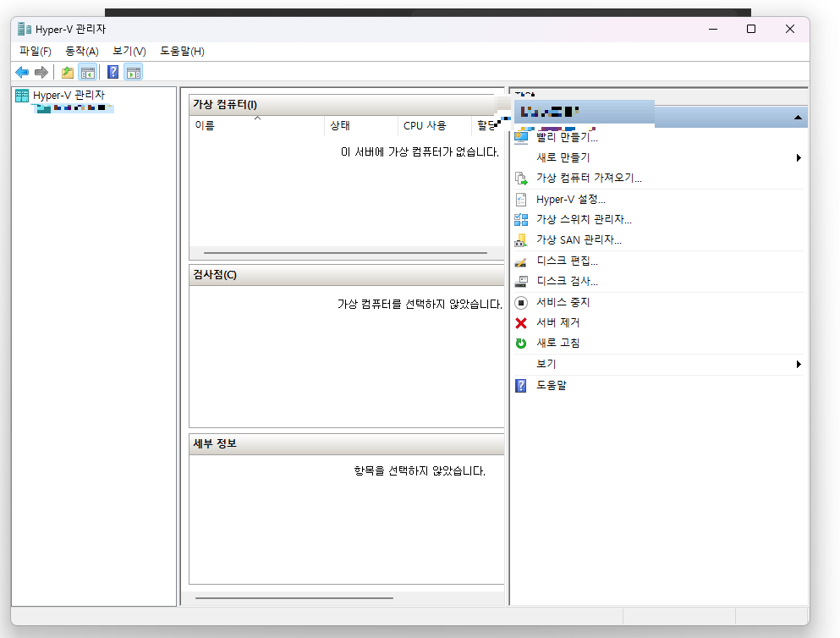This screenshot has height=638, width=840.
Task: Click the center pane bottom horizontal scrollbar
Action: 294,598
